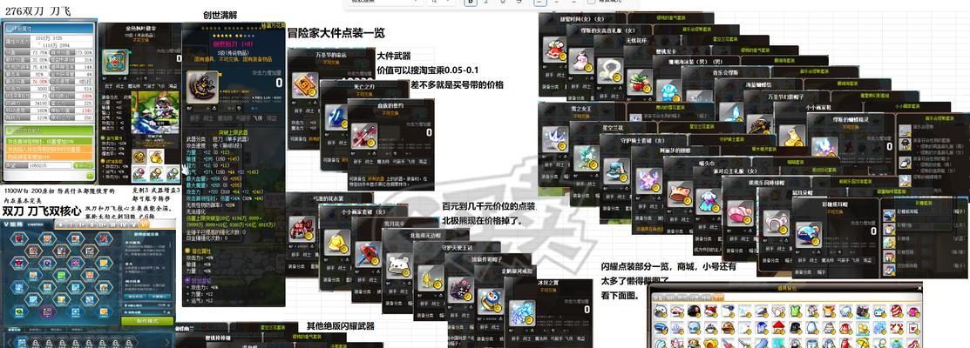Select the pink 果果乐园棒球帽 cap icon
This screenshot has height=348, width=970.
tap(739, 213)
